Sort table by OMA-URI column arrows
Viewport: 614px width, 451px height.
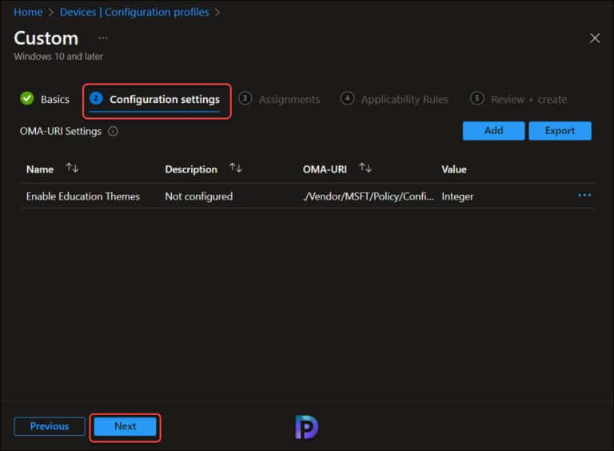click(x=365, y=168)
